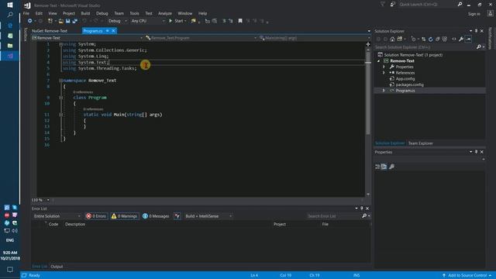This screenshot has height=279, width=496.
Task: Click the Refresh icon in Solution Explorer
Action: [x=431, y=39]
